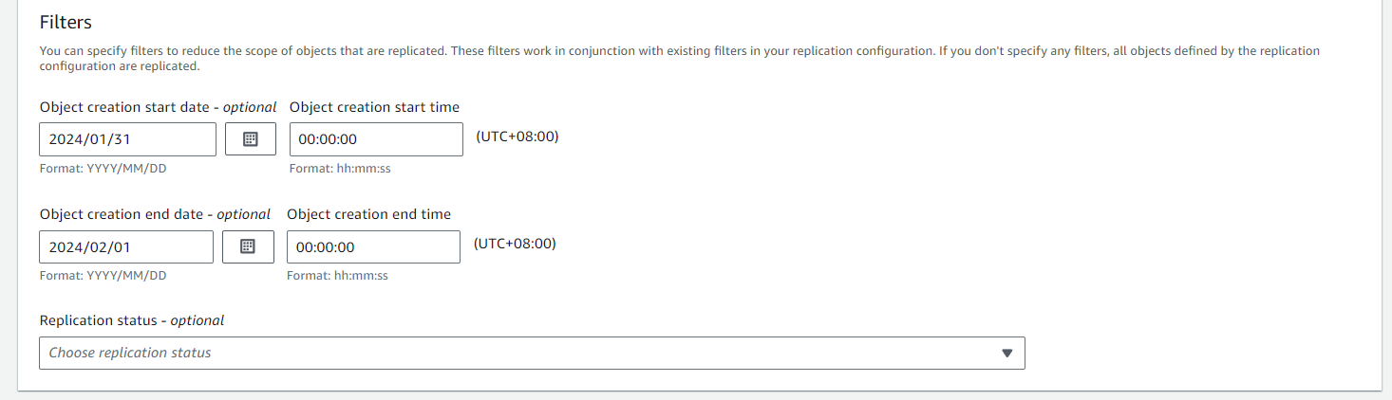The width and height of the screenshot is (1392, 400).
Task: Click the hh:mm:ss format hint under end time
Action: pyautogui.click(x=337, y=276)
